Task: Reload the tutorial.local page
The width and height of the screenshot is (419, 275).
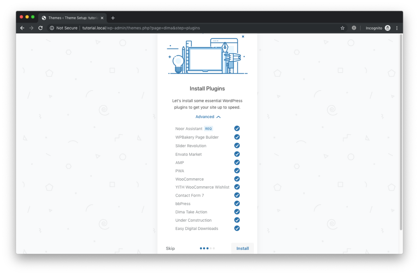Action: pyautogui.click(x=40, y=28)
